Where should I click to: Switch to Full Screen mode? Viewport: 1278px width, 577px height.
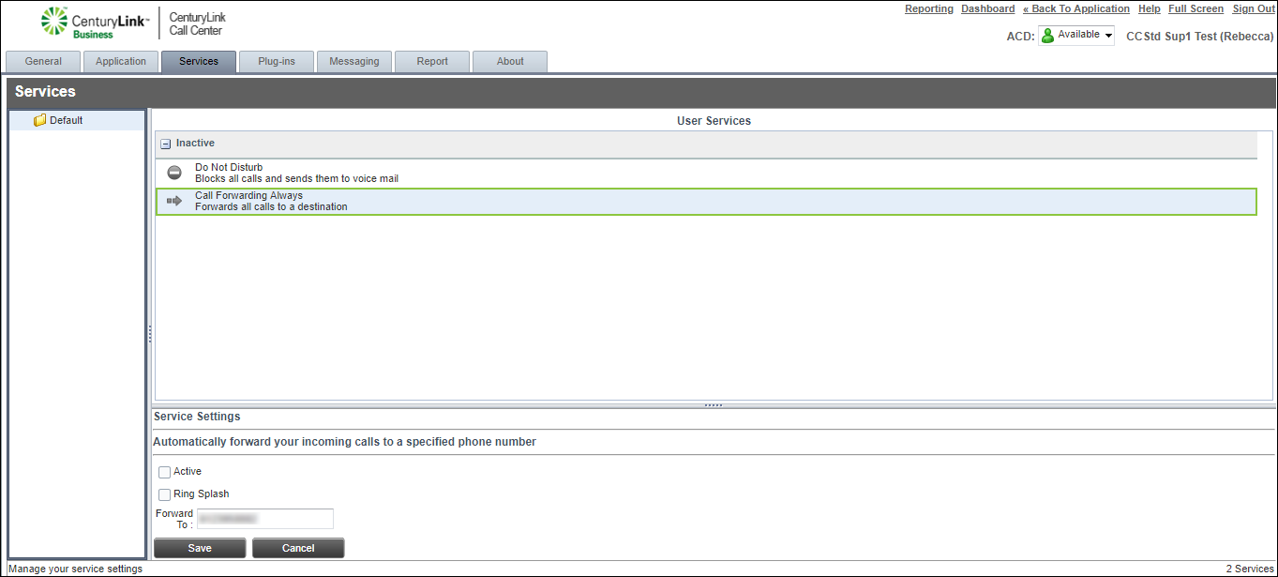point(1196,8)
